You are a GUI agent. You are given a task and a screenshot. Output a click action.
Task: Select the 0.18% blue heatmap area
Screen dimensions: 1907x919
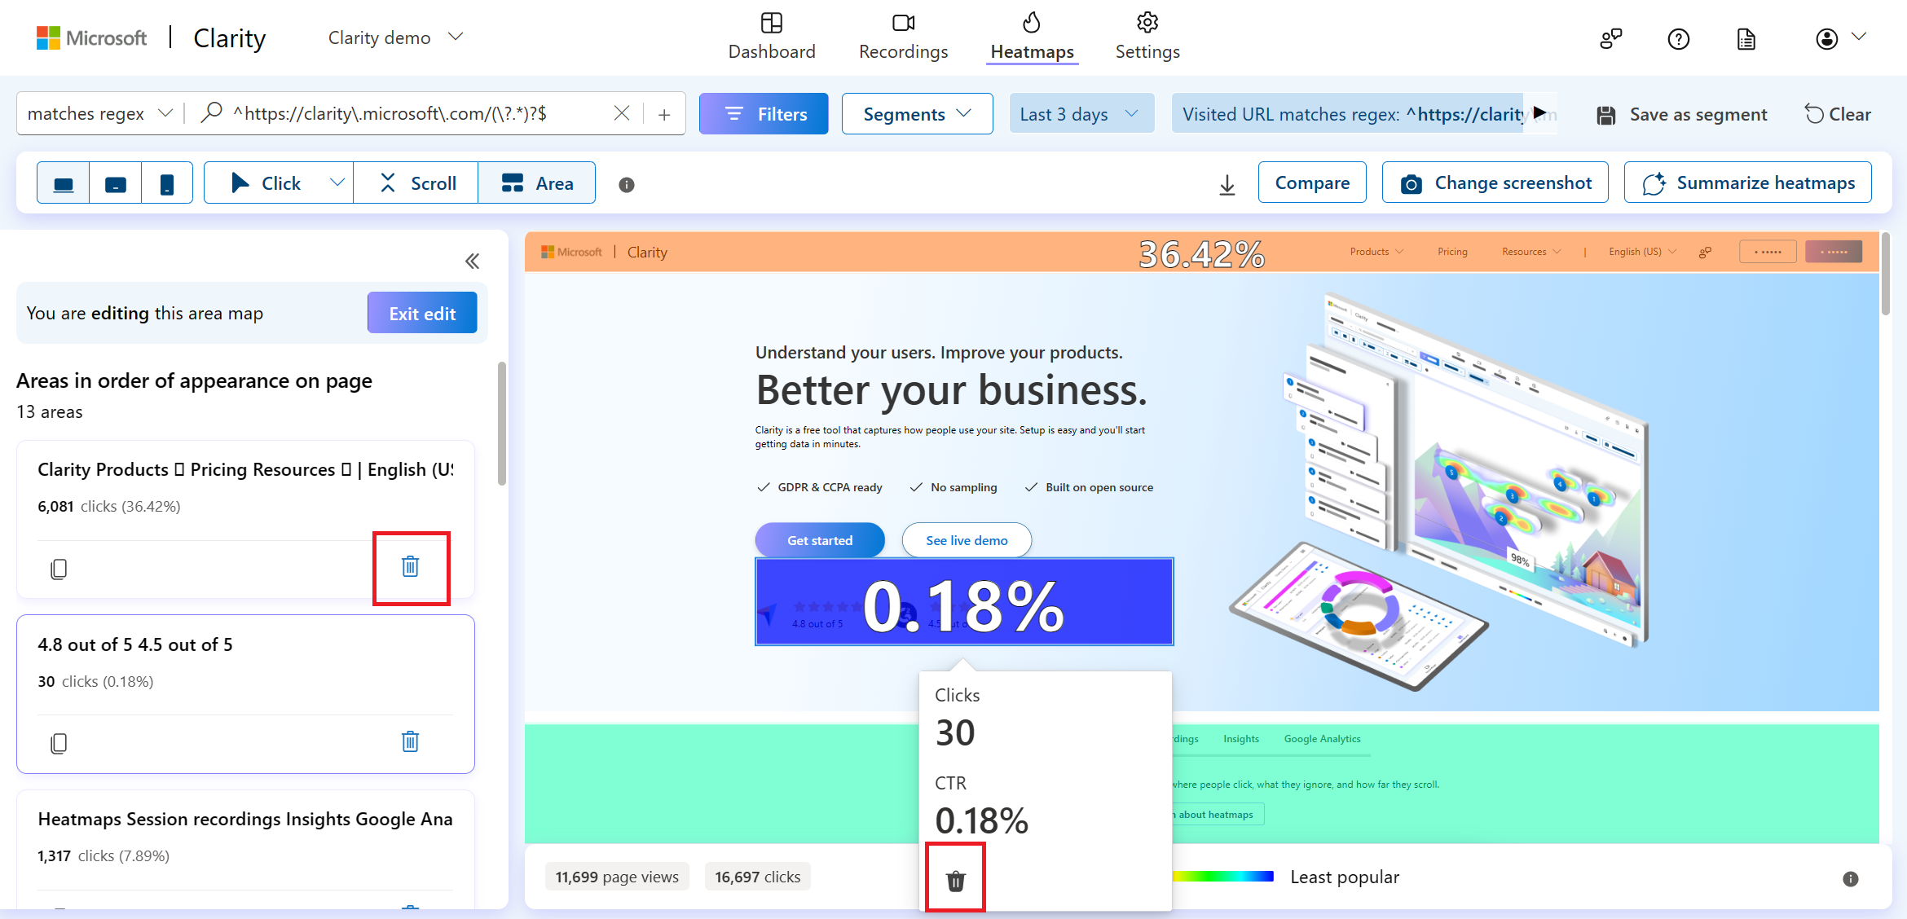tap(964, 602)
